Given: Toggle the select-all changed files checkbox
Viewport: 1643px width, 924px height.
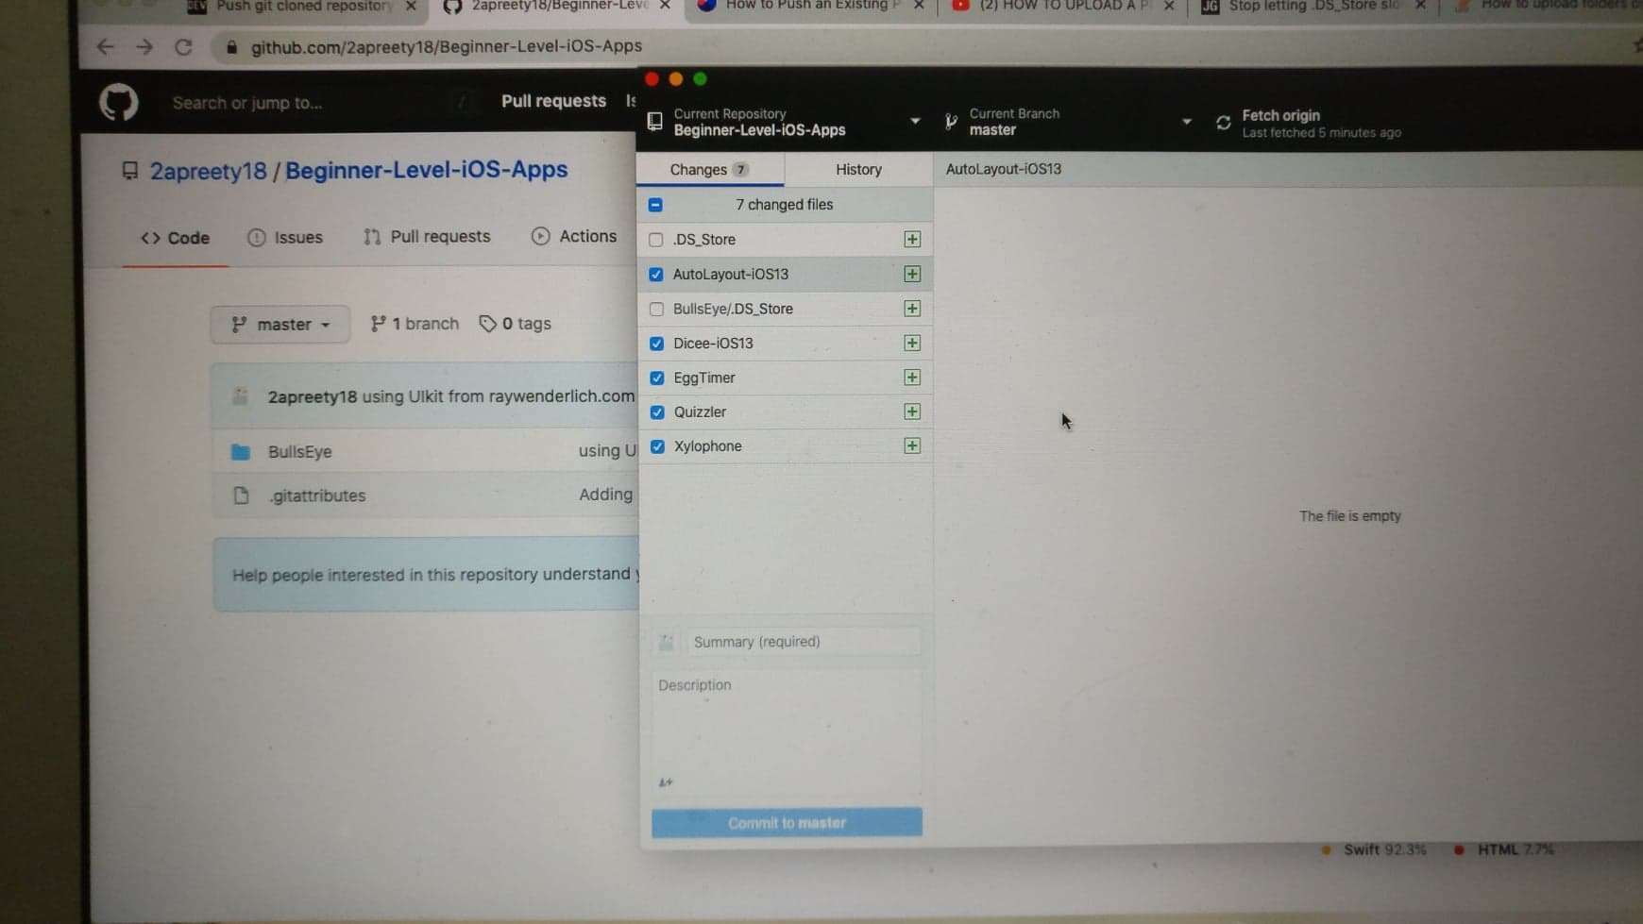Looking at the screenshot, I should [655, 205].
